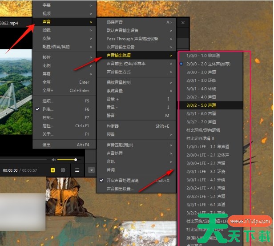Image resolution: width=274 pixels, height=246 pixels.
Task: Click 退出 Alt+F4 menu item
Action: 64,145
